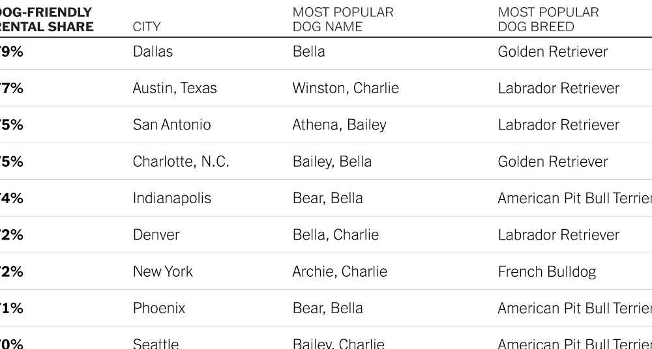Image resolution: width=652 pixels, height=349 pixels.
Task: Click the 79% rental share value
Action: tap(12, 51)
